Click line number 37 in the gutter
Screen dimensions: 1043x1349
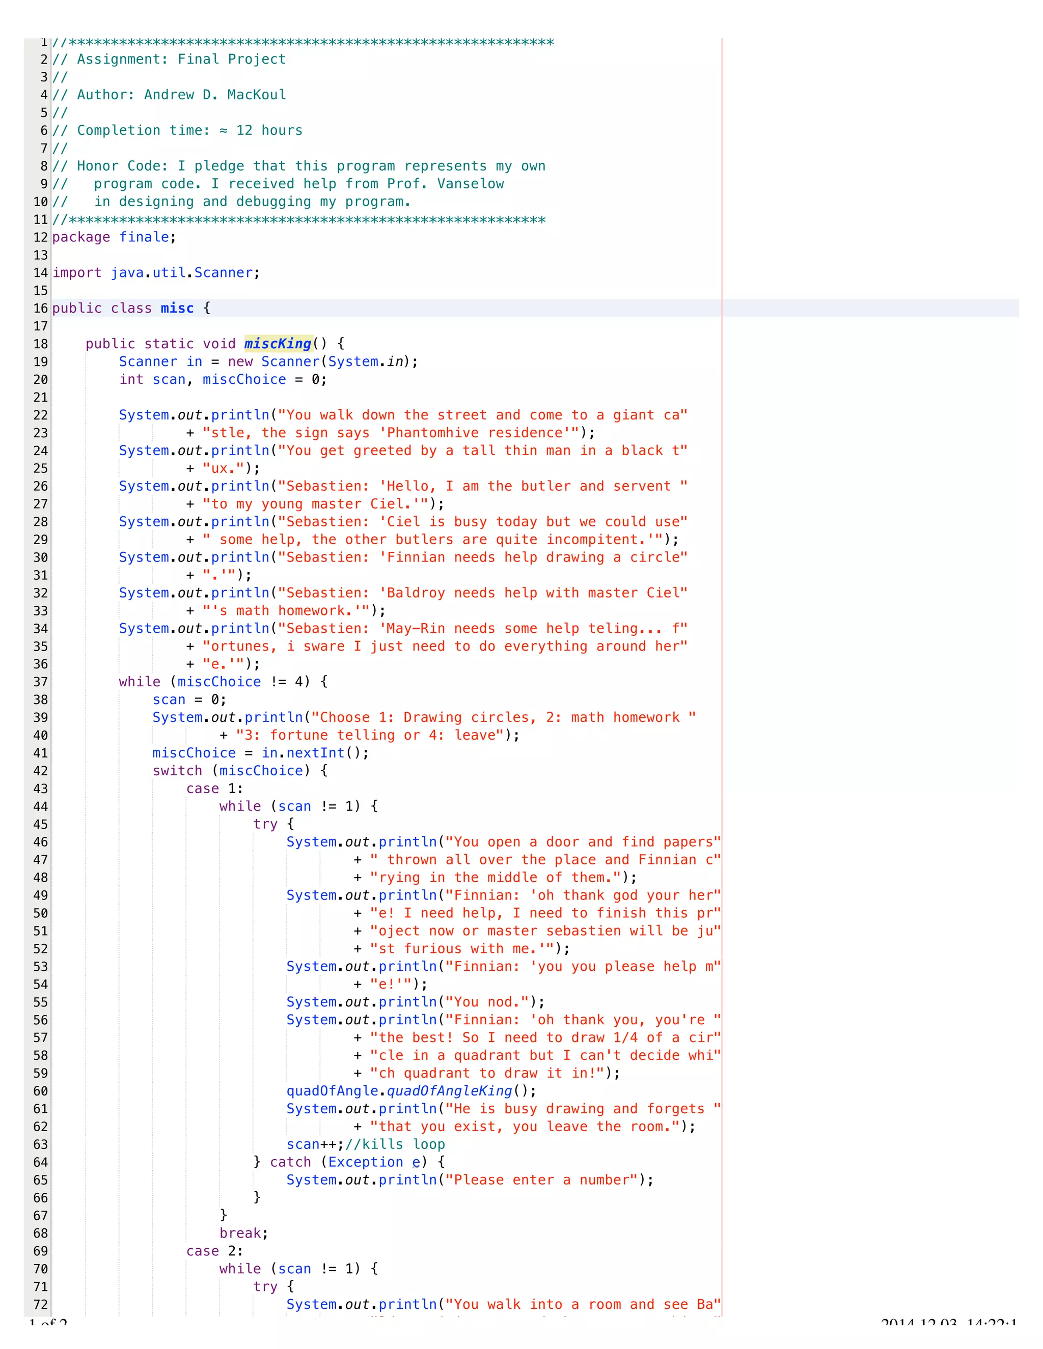point(41,682)
